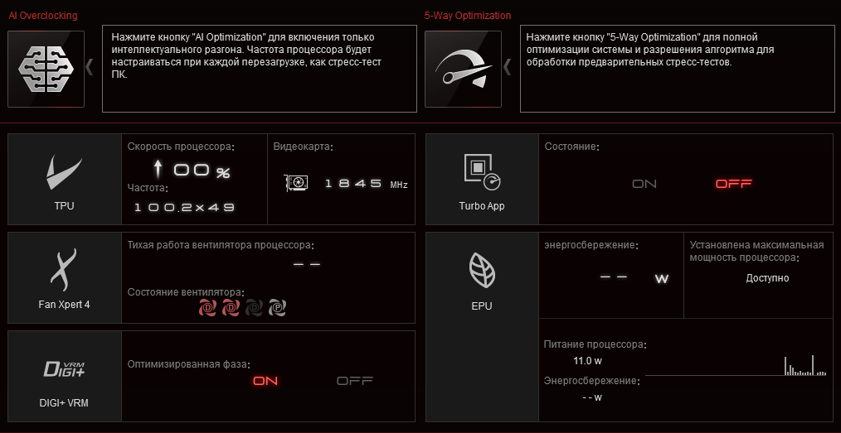
Task: Click the Доступно status text
Action: [767, 278]
